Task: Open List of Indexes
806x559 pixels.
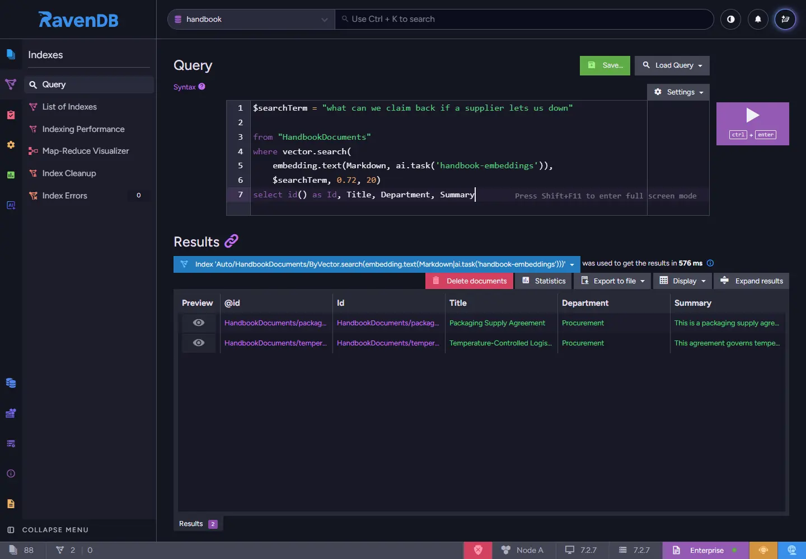Action: pos(69,107)
